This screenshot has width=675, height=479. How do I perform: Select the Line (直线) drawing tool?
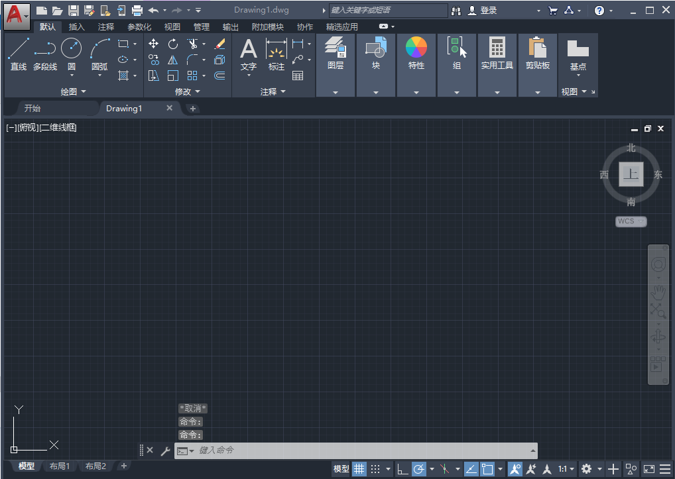point(18,48)
